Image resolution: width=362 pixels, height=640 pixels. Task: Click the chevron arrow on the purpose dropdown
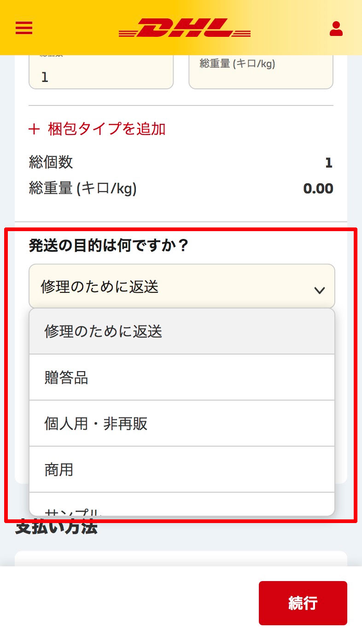pyautogui.click(x=319, y=290)
